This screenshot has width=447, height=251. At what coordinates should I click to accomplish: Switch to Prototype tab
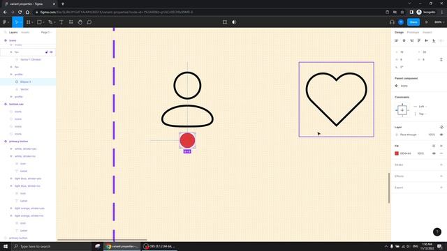tap(413, 33)
